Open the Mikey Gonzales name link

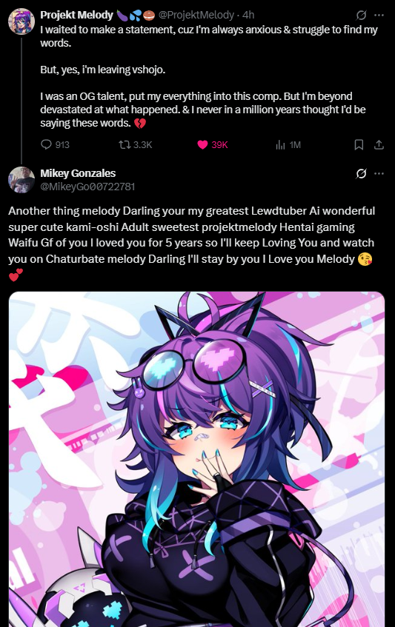coord(78,173)
